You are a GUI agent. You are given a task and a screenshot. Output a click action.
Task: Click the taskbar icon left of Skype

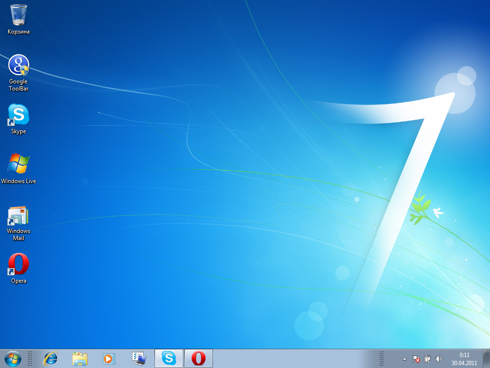[139, 358]
